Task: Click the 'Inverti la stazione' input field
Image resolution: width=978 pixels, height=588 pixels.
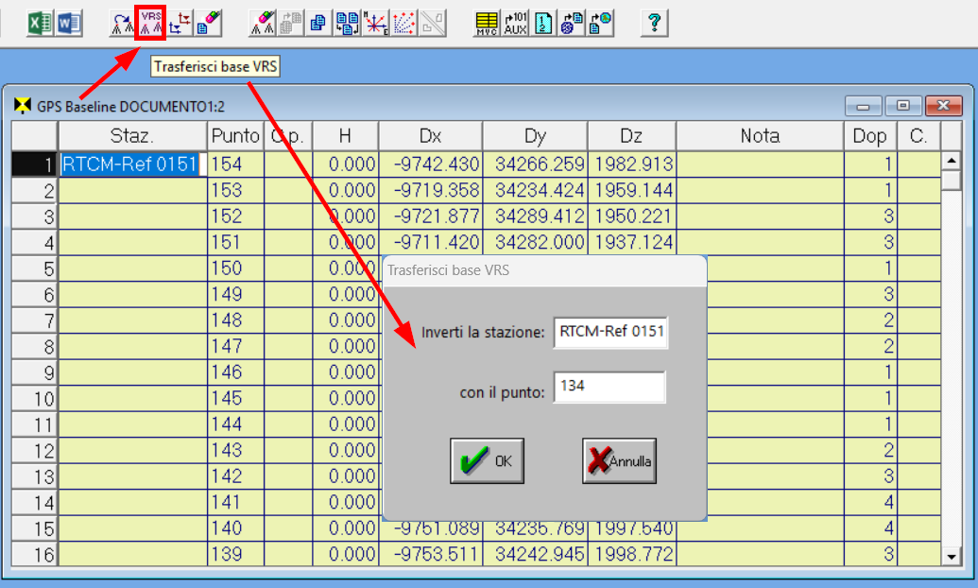Action: pyautogui.click(x=610, y=333)
